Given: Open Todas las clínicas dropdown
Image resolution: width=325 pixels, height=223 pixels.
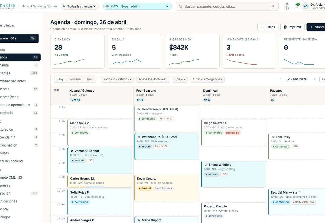Looking at the screenshot, I should click(x=80, y=6).
